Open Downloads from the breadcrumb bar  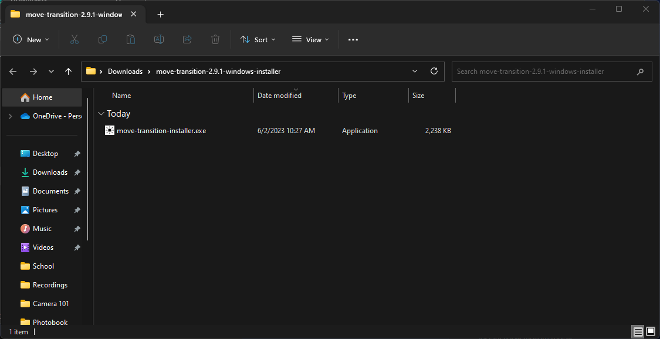(125, 71)
